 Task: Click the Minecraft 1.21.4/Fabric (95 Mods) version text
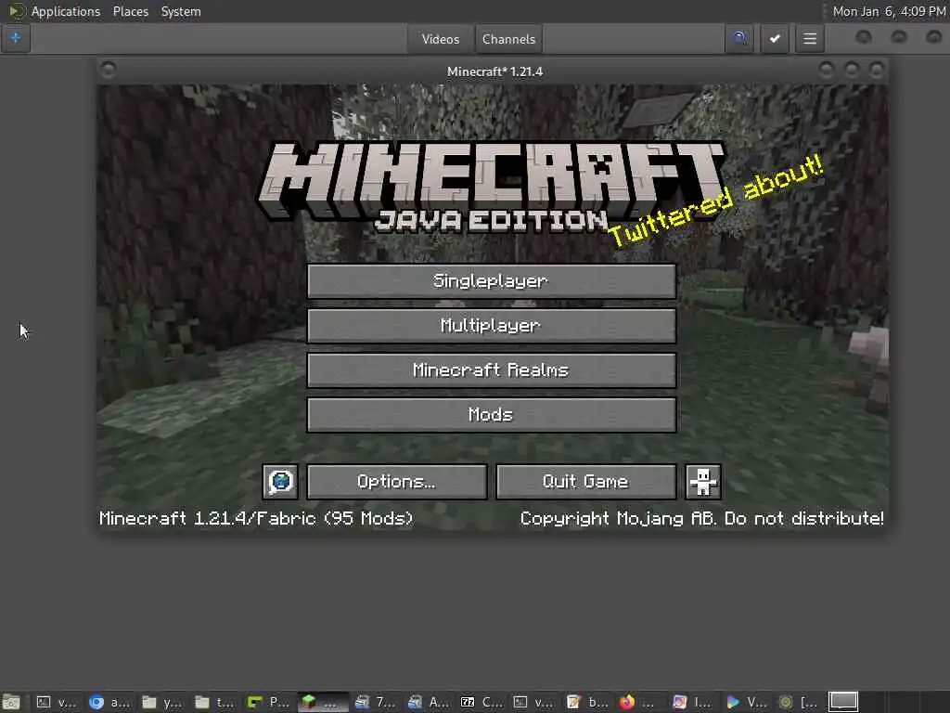click(x=256, y=518)
